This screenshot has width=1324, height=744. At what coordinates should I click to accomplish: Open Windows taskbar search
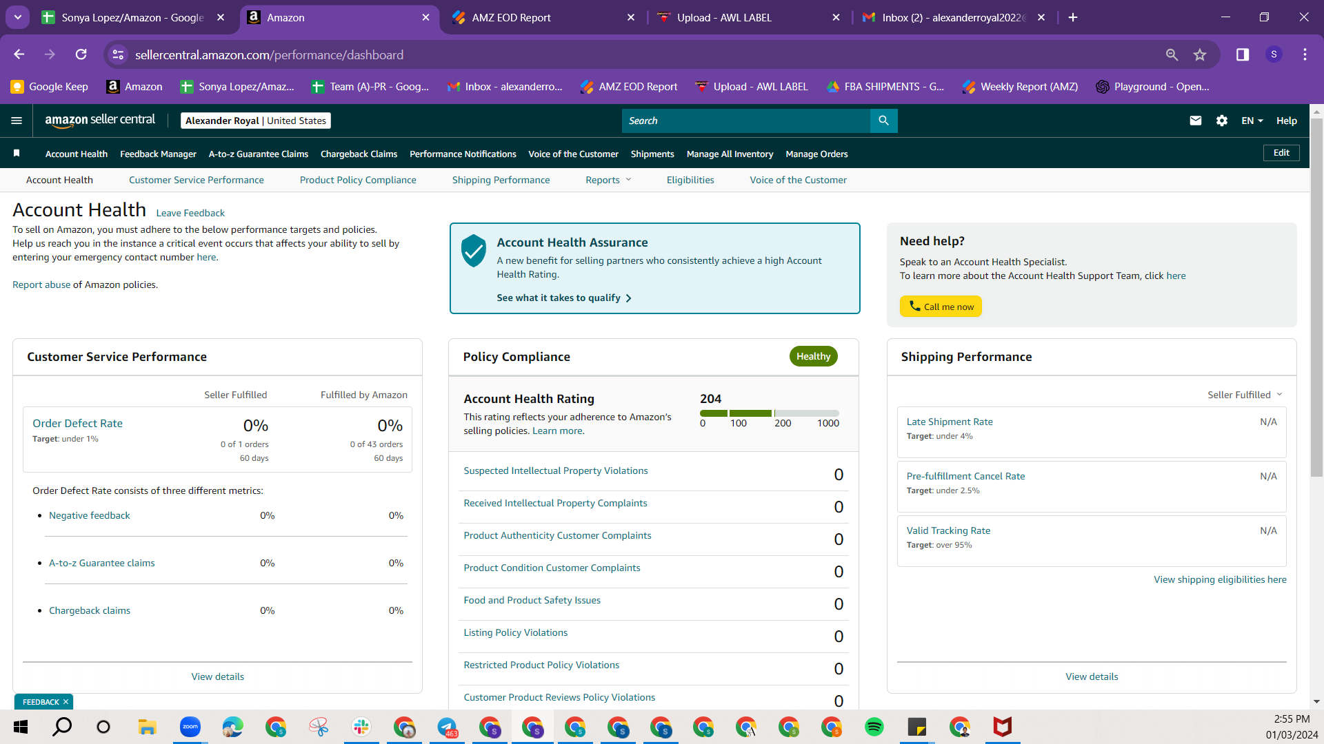point(62,727)
